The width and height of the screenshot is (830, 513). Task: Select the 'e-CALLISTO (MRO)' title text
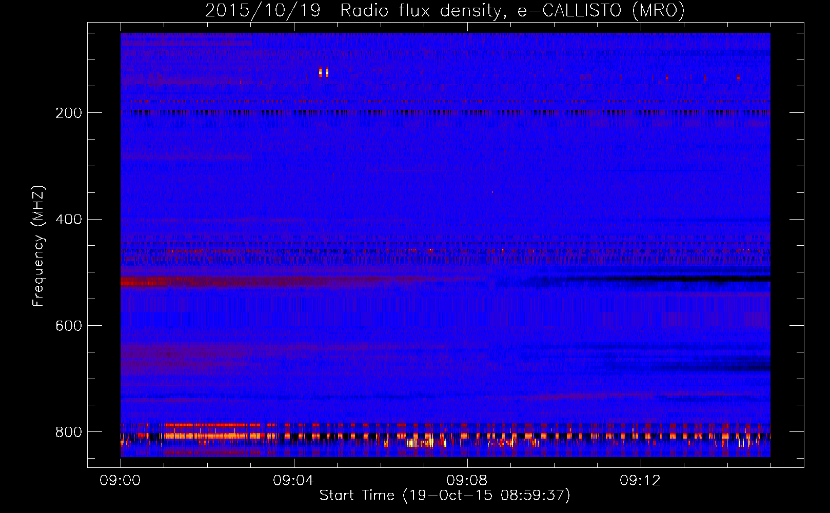pos(601,11)
